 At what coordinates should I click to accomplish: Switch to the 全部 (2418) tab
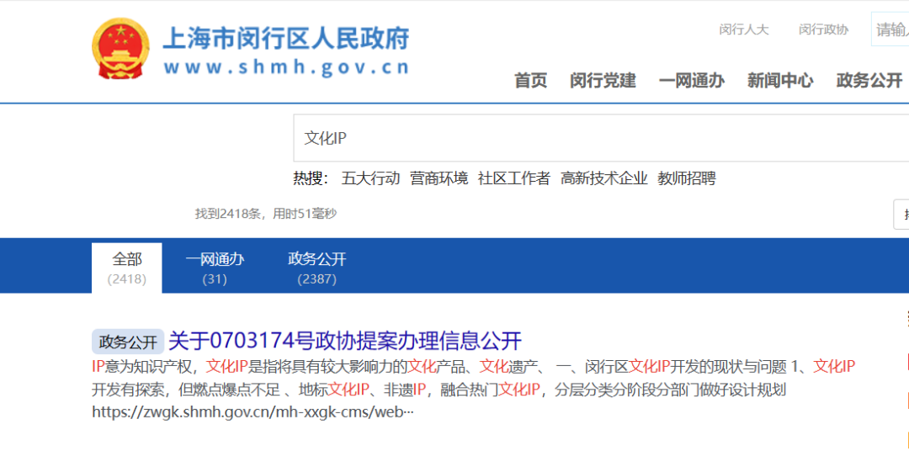[127, 268]
